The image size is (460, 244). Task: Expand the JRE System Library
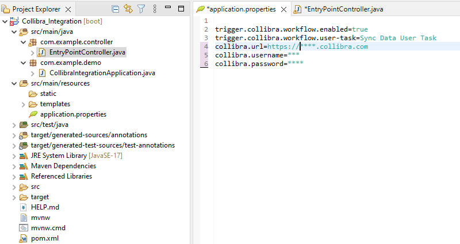[x=14, y=156]
